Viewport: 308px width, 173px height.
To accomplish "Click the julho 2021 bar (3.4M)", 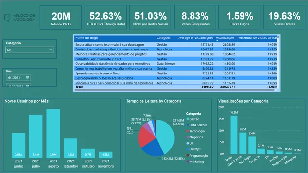I will pos(36,136).
